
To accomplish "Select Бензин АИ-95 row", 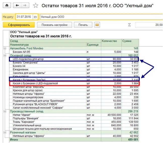I will (74, 52).
